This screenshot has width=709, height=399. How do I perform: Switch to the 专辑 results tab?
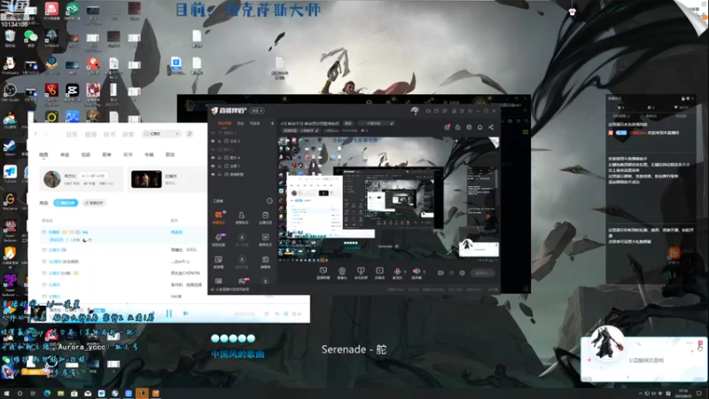click(149, 154)
